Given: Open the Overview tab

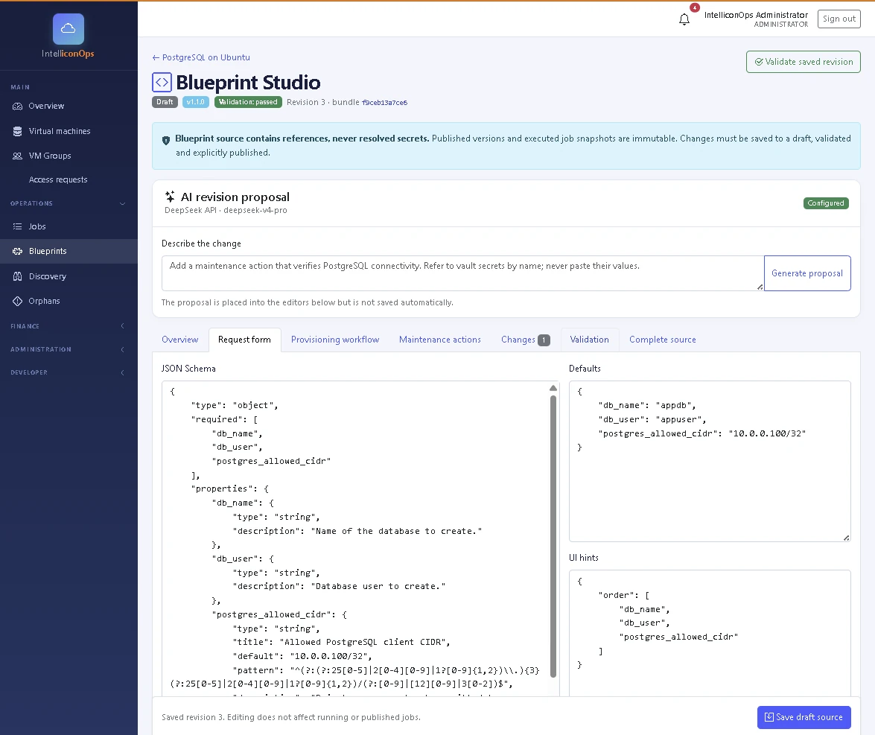Looking at the screenshot, I should (x=179, y=340).
